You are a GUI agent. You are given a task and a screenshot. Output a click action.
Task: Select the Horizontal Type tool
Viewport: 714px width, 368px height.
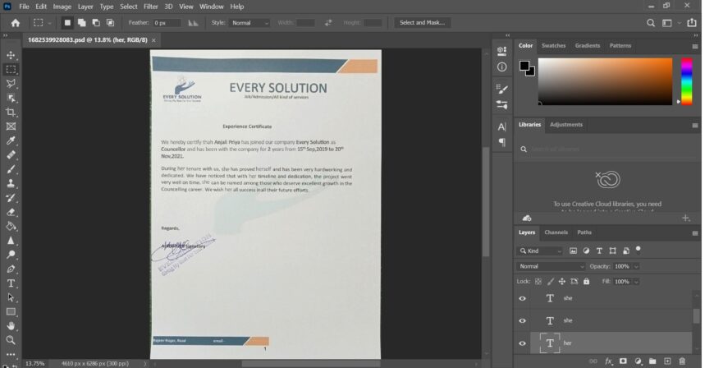pyautogui.click(x=11, y=283)
